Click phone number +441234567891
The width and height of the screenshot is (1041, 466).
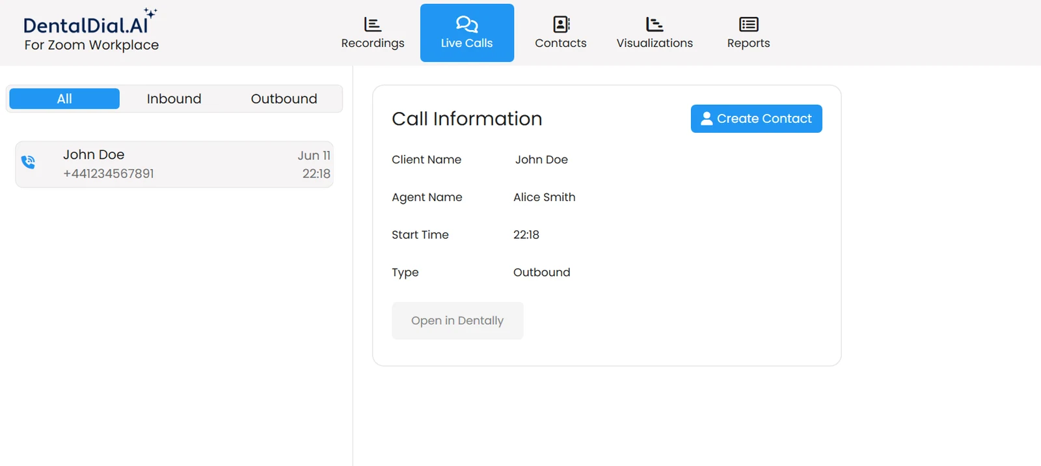[109, 174]
